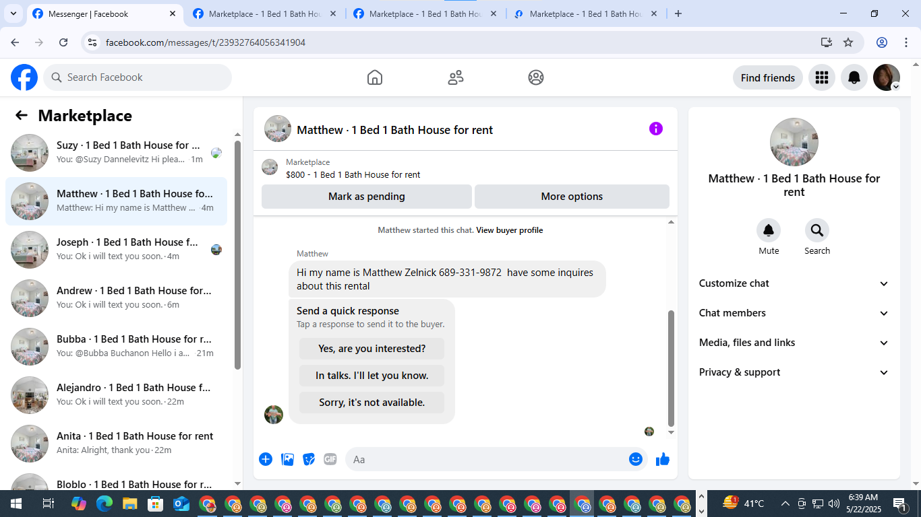Open the install app icon in address bar
This screenshot has width=921, height=517.
click(827, 42)
